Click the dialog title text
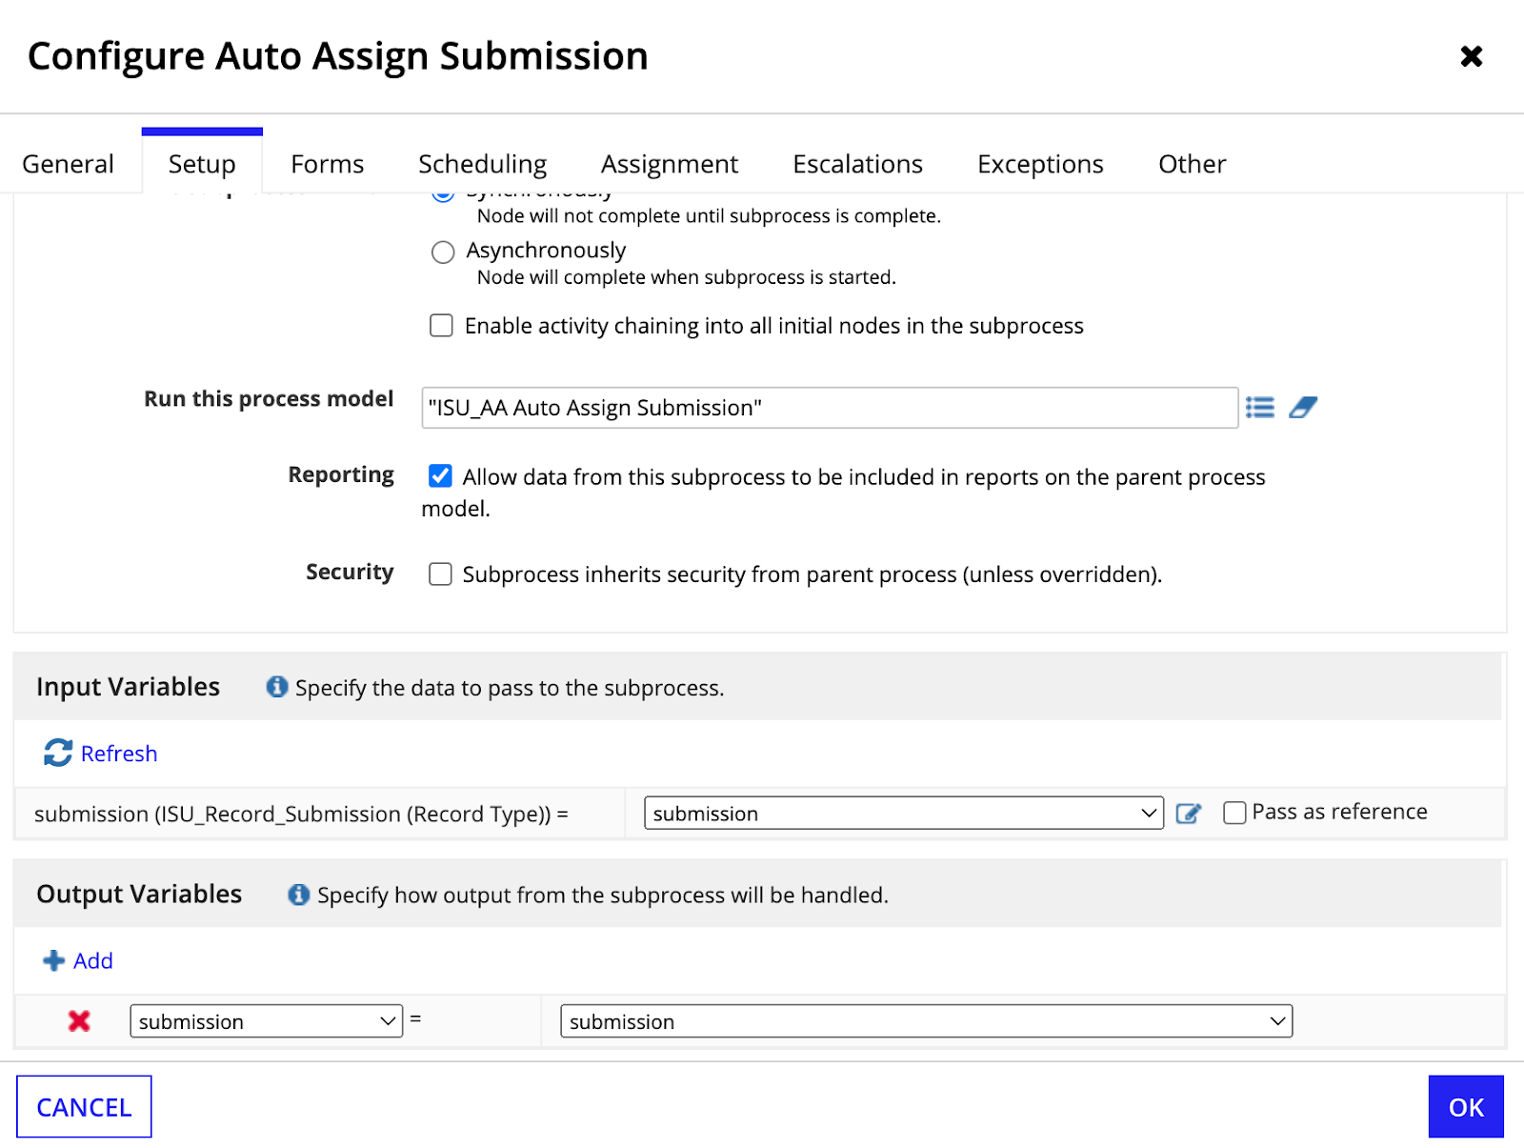 [338, 56]
